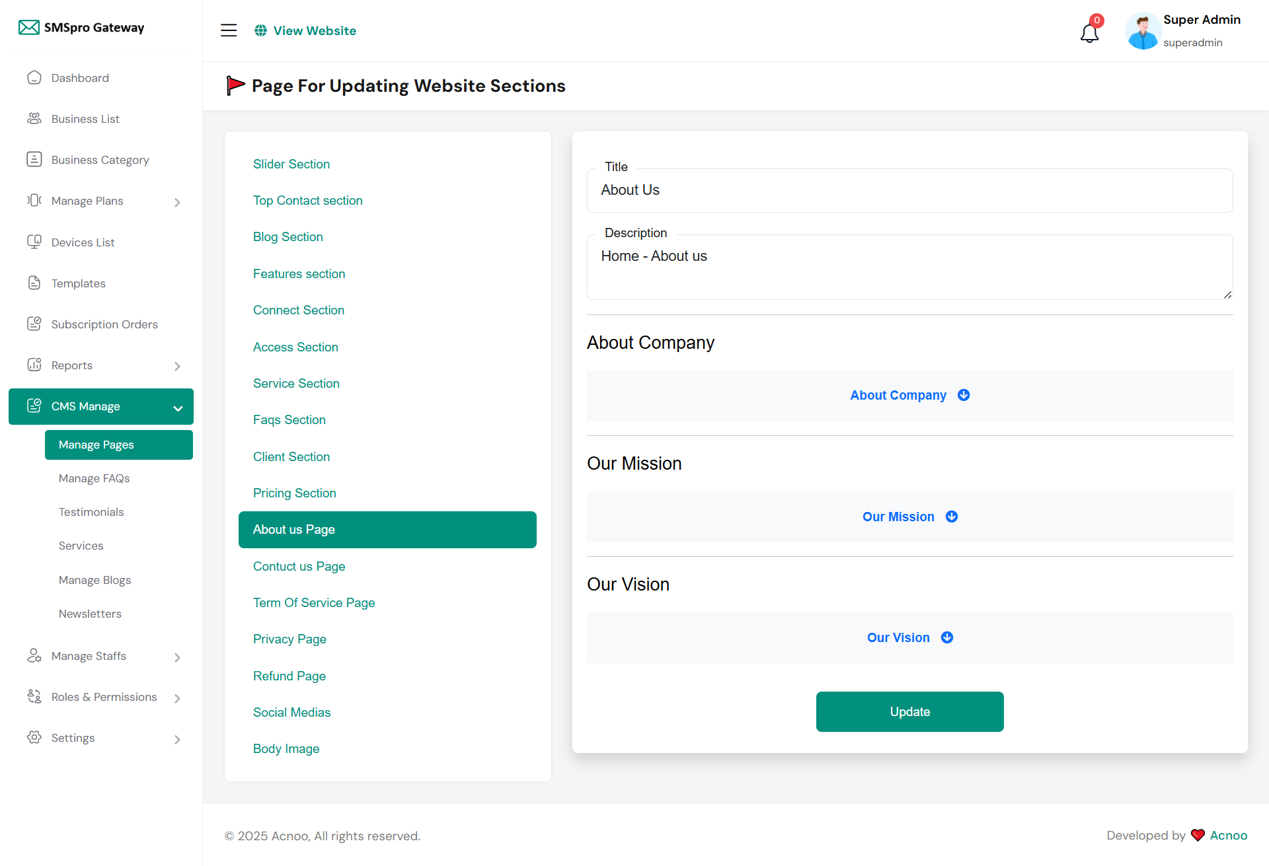Viewport: 1269px width, 866px height.
Task: Click the Business List users icon
Action: (x=34, y=119)
